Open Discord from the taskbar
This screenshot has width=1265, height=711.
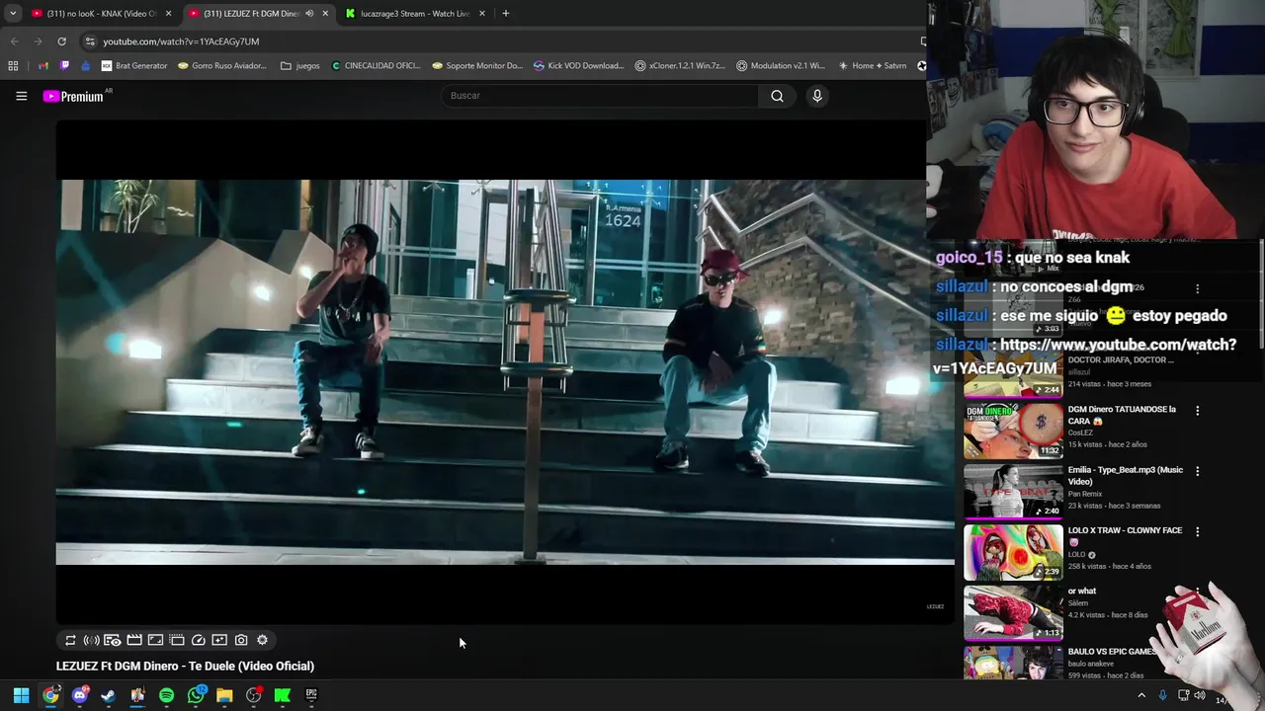tap(80, 695)
